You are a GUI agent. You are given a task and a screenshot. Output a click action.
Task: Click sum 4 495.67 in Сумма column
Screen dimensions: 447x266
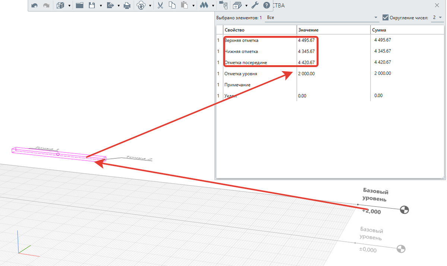point(383,40)
